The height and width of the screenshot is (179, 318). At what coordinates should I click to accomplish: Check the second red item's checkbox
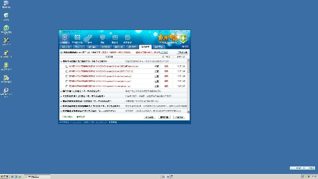tap(67, 71)
